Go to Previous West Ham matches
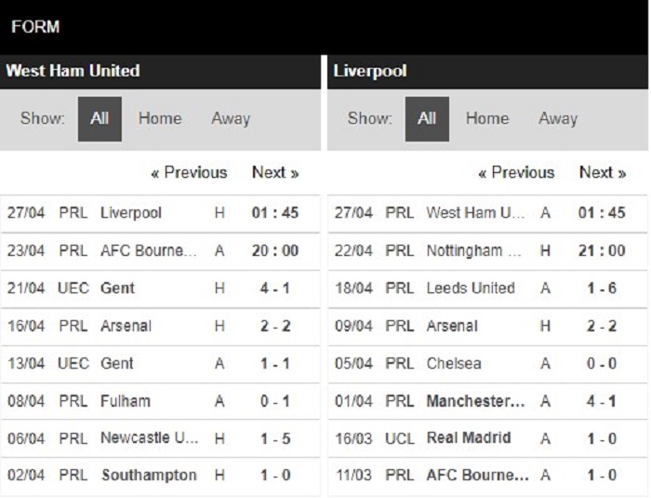This screenshot has height=498, width=651. click(189, 172)
